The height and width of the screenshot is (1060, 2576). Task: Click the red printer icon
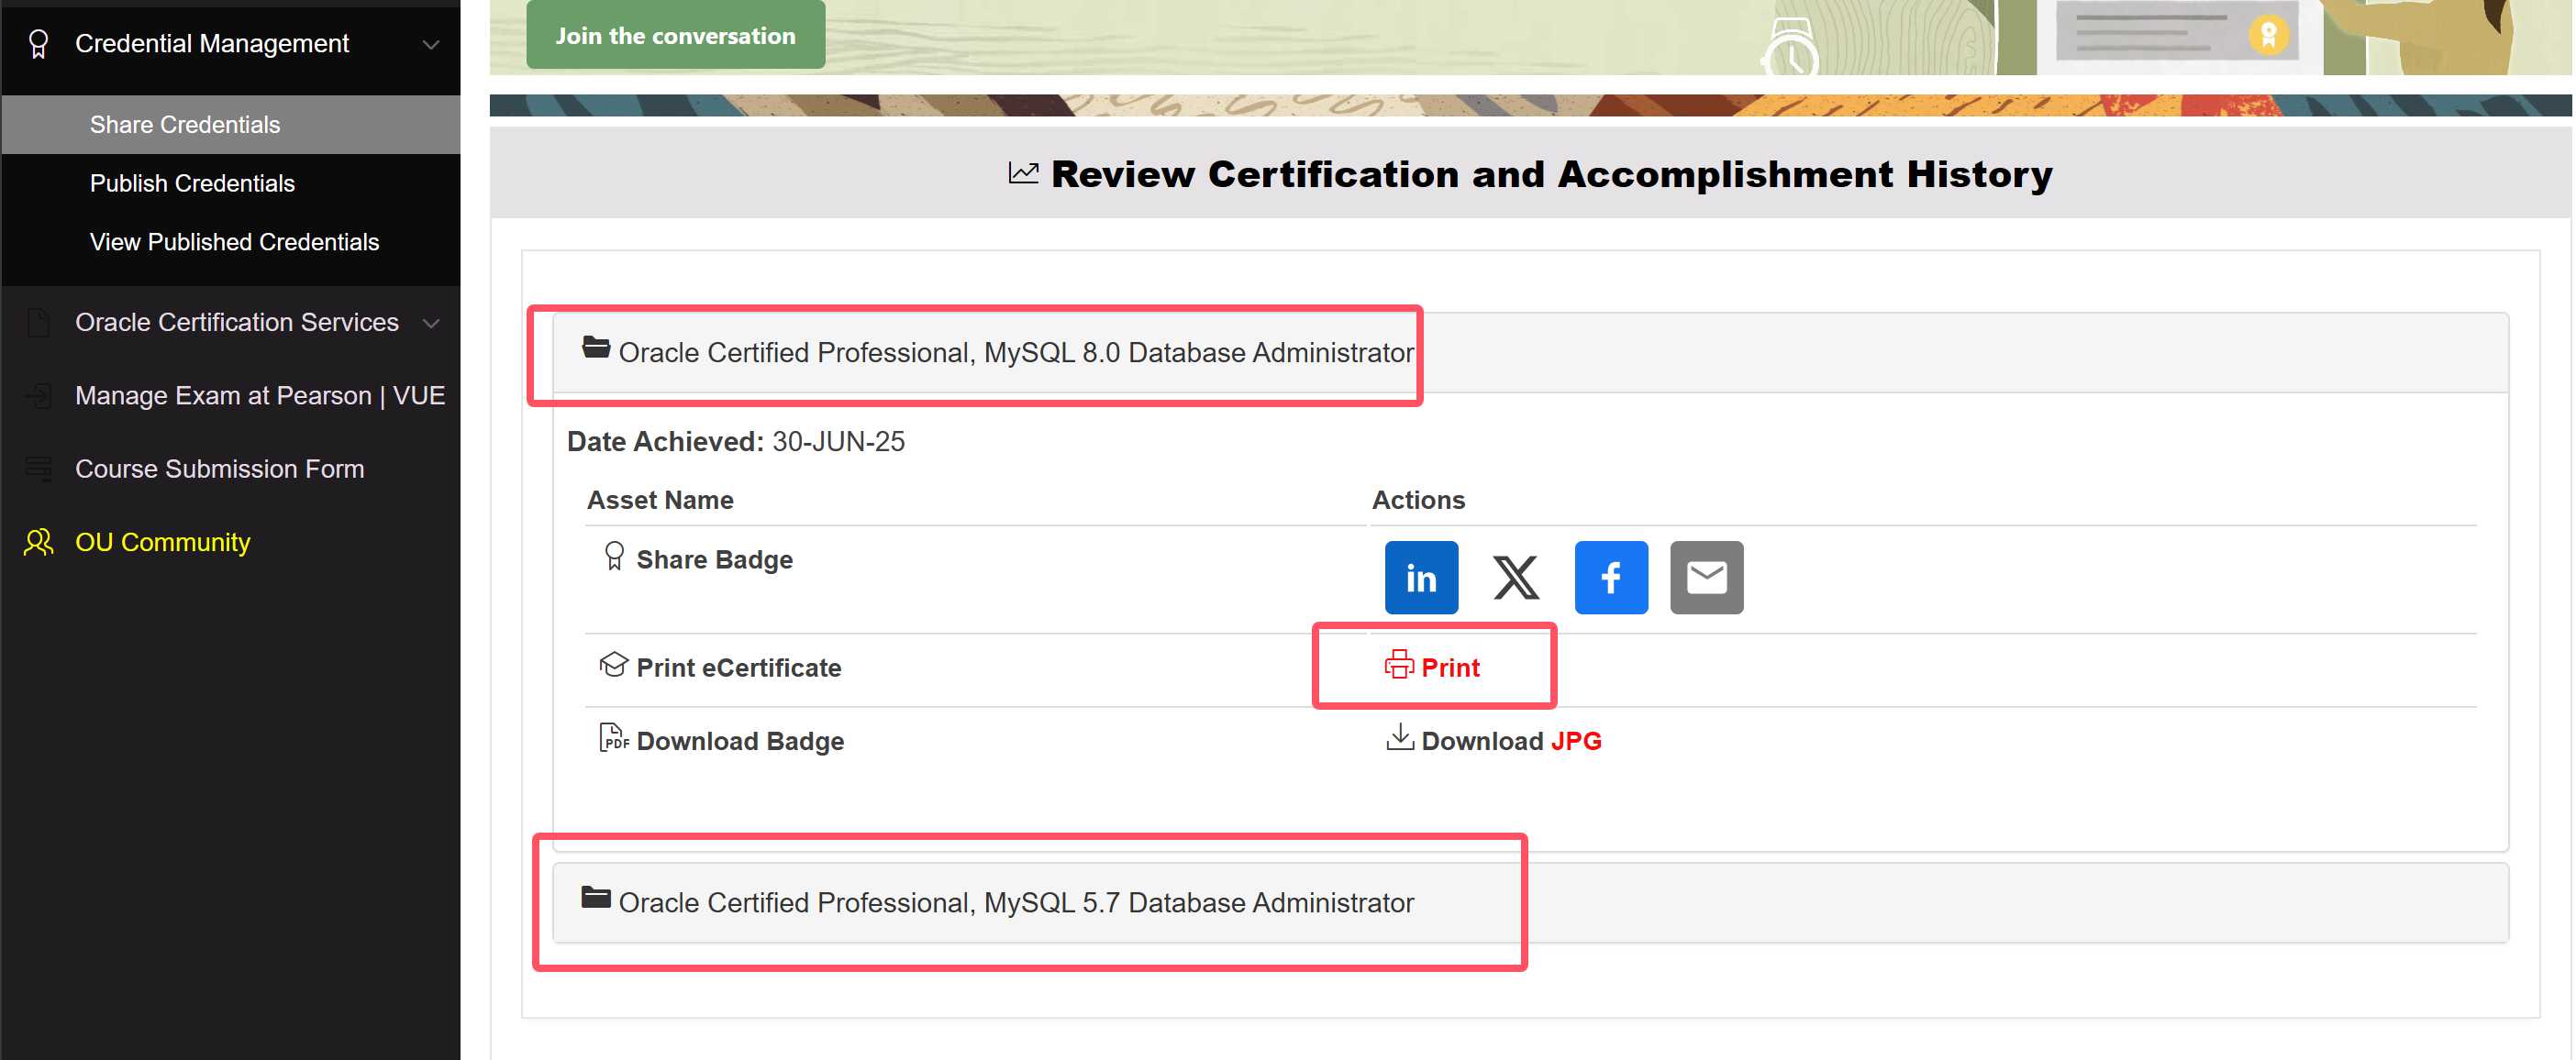point(1398,665)
